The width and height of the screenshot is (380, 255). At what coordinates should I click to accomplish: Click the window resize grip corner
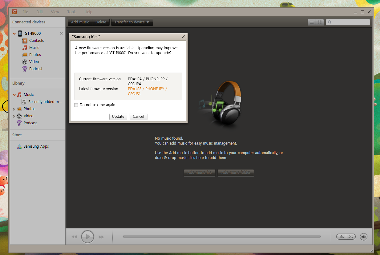371,250
